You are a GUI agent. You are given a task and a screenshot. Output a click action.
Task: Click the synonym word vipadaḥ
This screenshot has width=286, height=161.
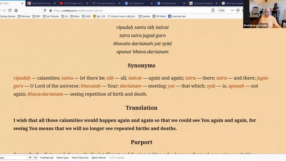(x=22, y=78)
